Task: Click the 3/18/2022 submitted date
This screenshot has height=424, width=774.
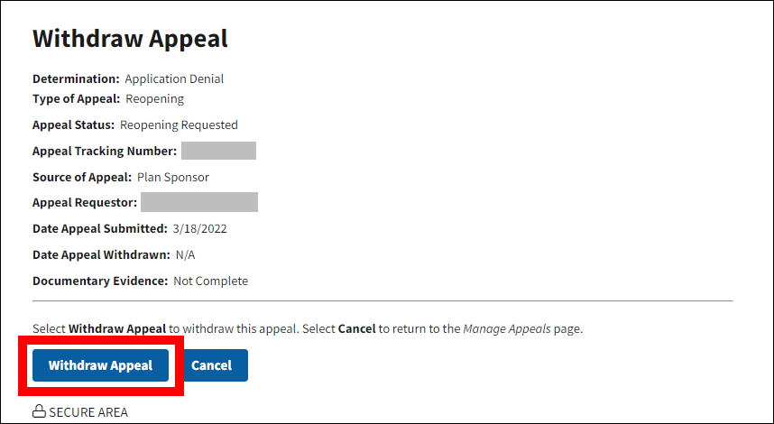Action: click(x=199, y=228)
